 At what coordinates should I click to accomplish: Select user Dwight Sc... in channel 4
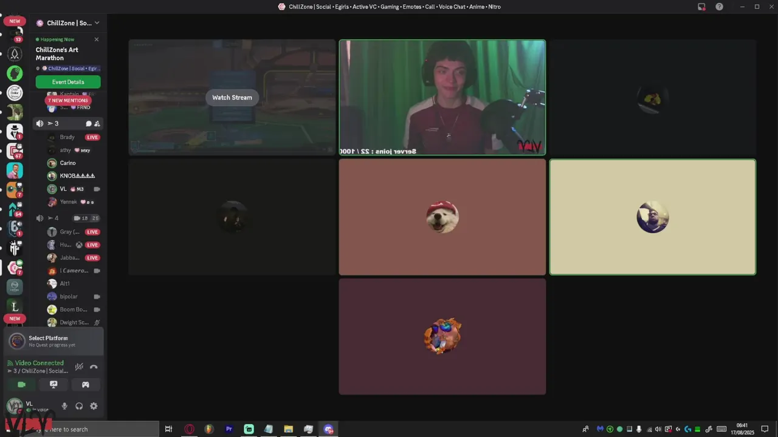[x=74, y=323]
